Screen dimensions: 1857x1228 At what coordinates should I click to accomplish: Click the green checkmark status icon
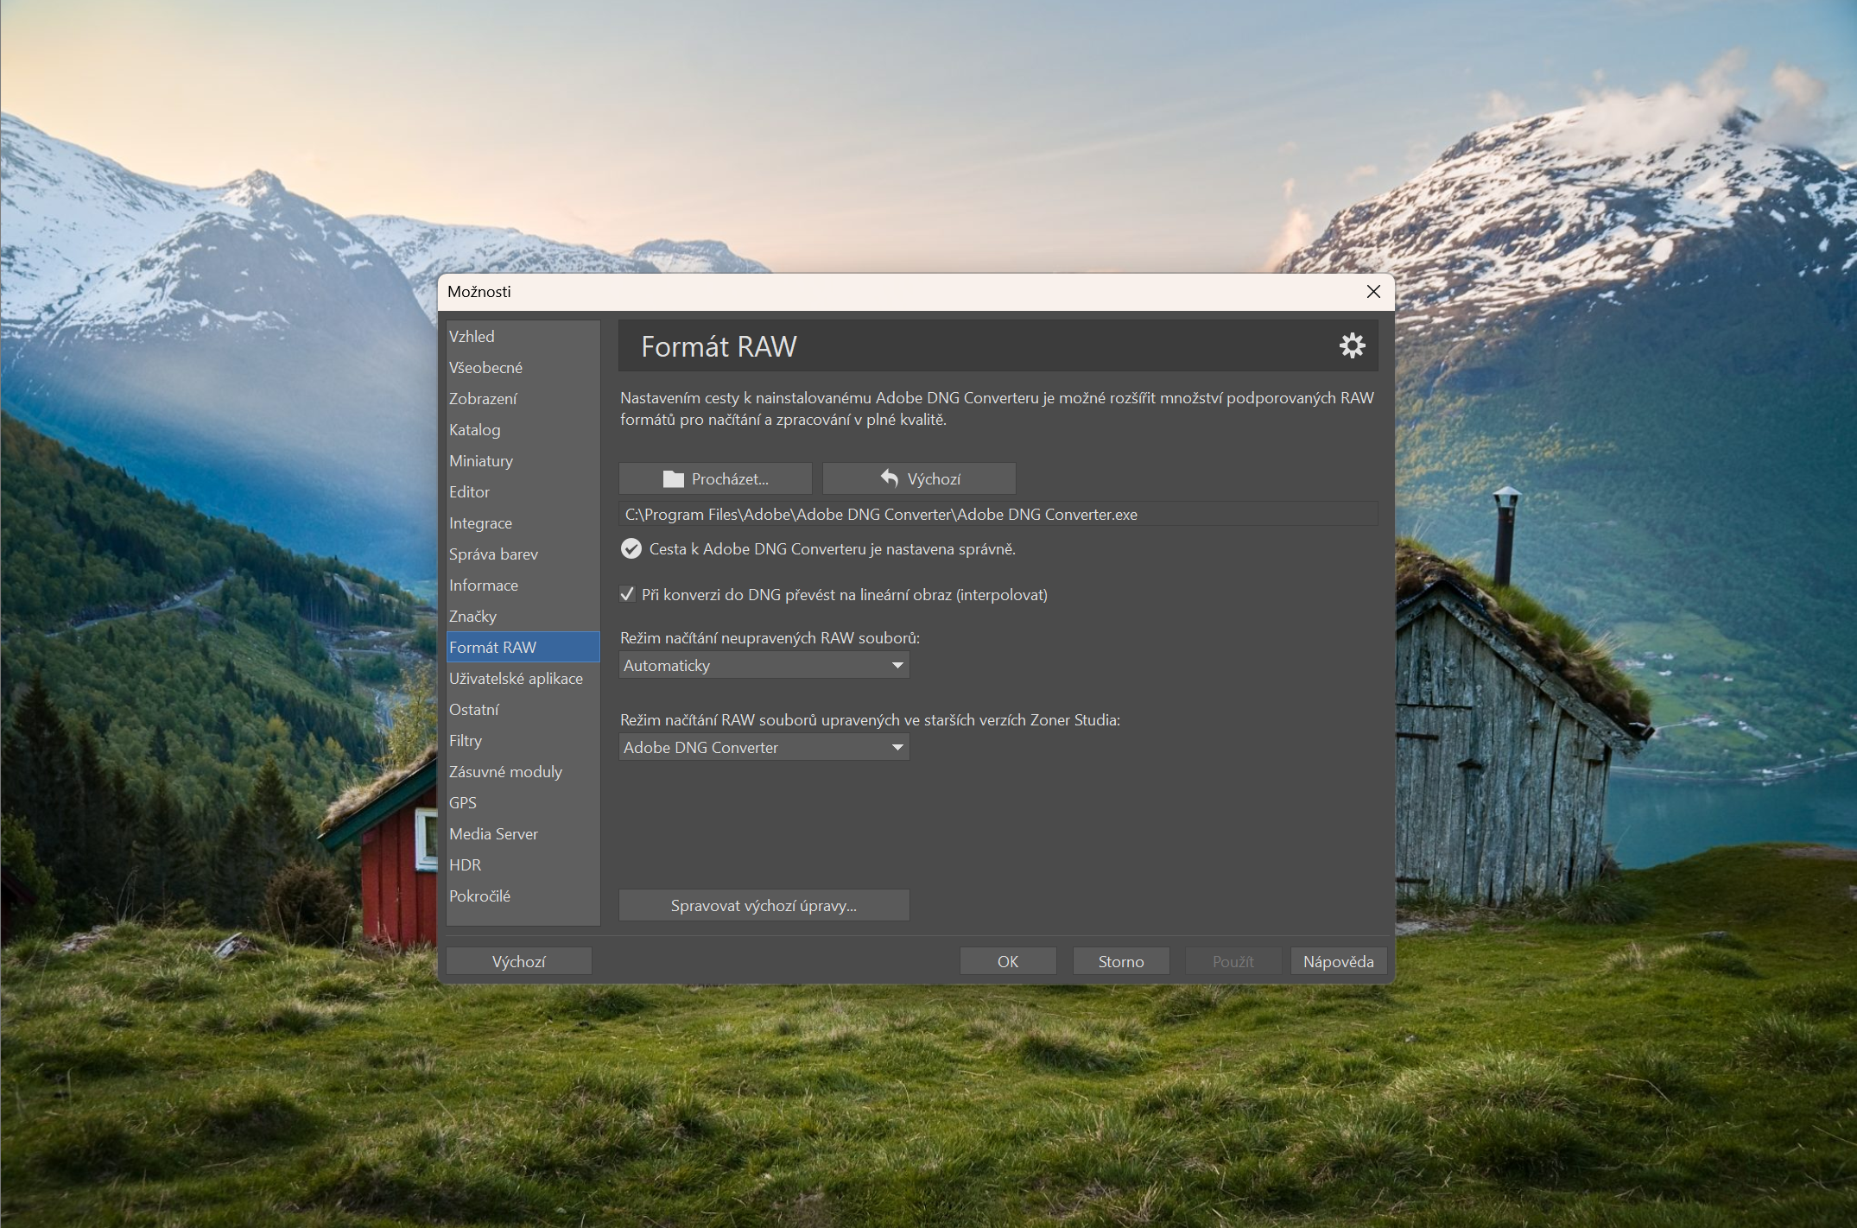click(631, 548)
